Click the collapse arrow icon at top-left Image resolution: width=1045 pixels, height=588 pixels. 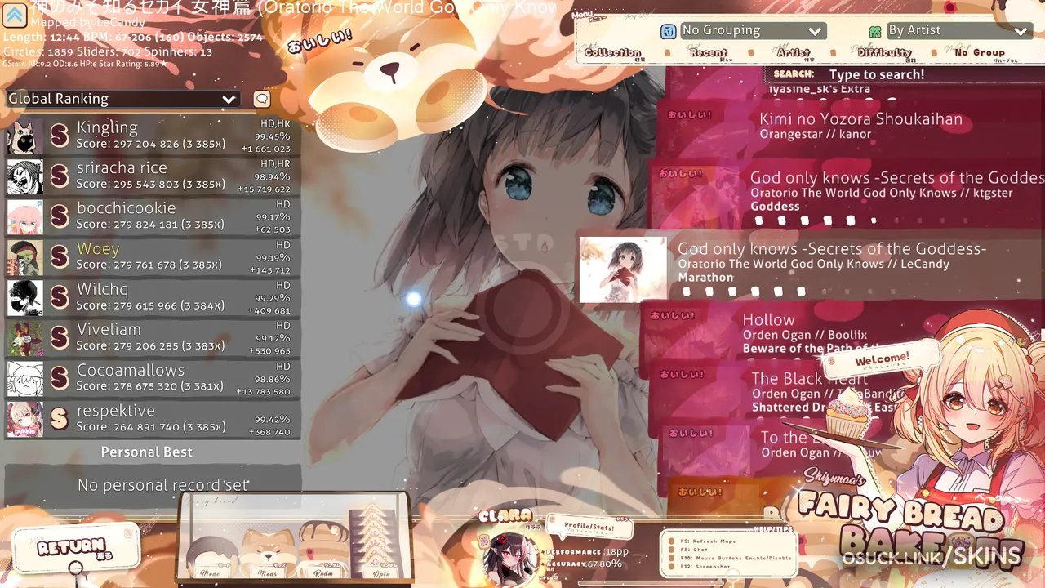click(16, 17)
